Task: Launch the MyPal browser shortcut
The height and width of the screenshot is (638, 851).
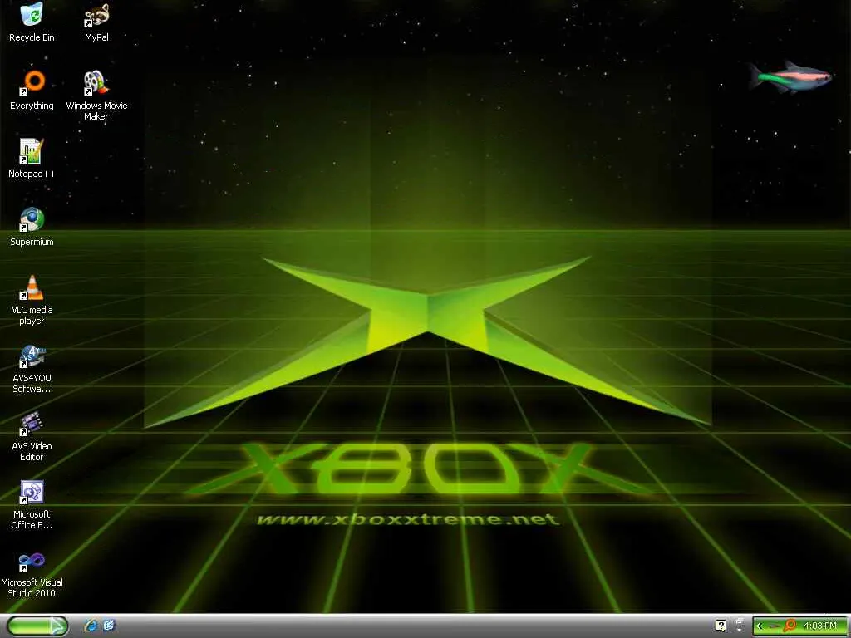Action: 96,22
